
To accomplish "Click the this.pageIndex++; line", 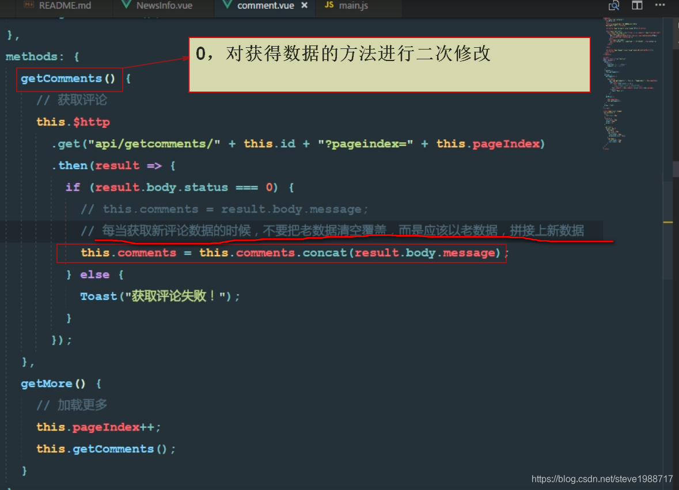I will (x=98, y=427).
